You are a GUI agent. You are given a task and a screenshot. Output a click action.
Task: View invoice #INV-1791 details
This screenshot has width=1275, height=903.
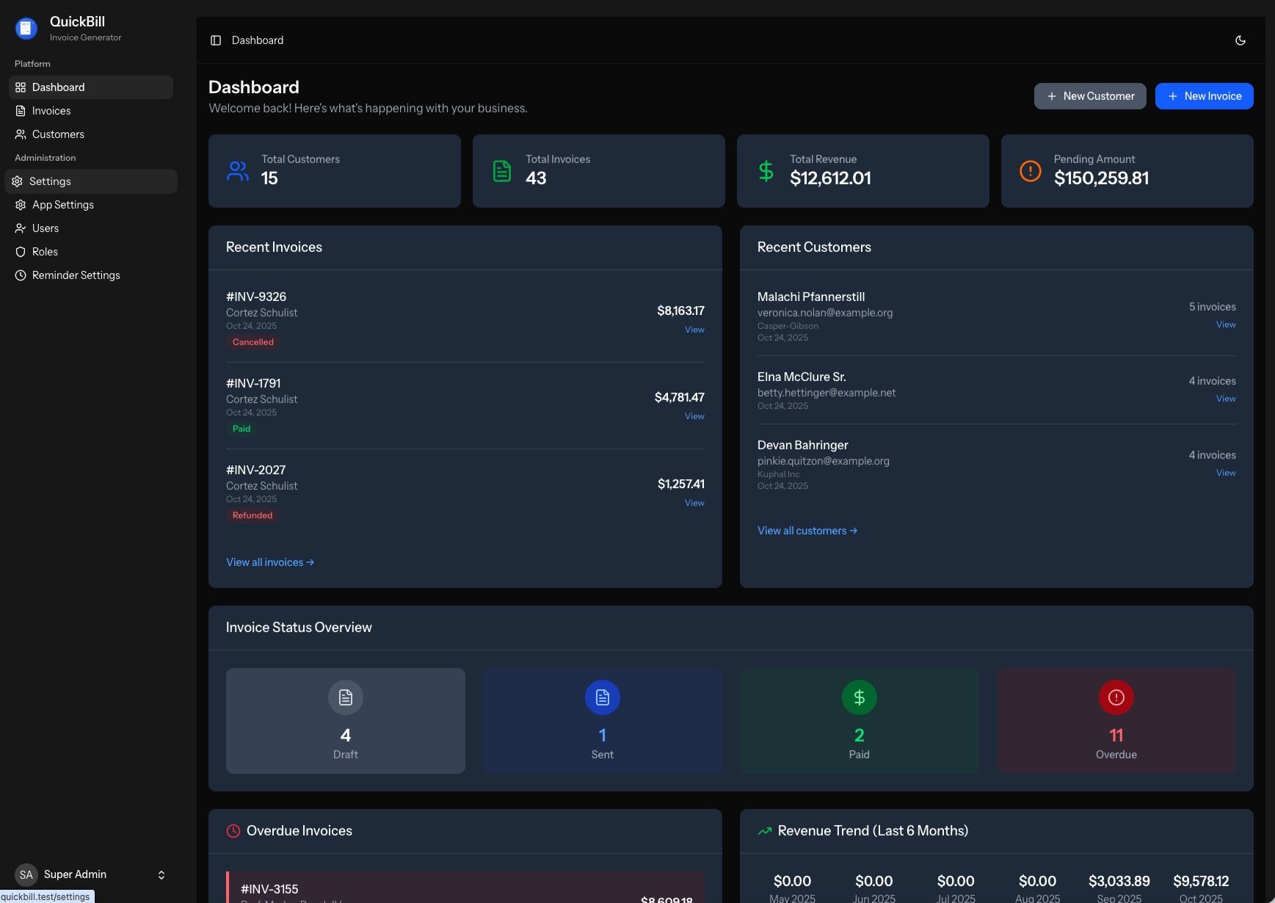(x=694, y=416)
